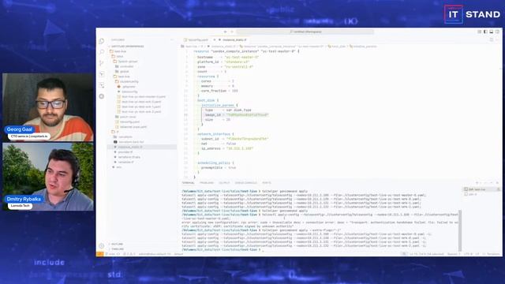
Task: Open the Run and Debug view in the activity bar
Action: (102, 74)
